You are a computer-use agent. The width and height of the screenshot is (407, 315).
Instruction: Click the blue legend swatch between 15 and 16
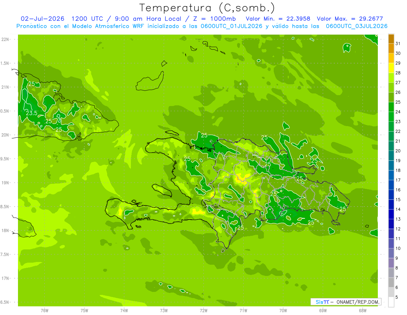click(x=391, y=195)
